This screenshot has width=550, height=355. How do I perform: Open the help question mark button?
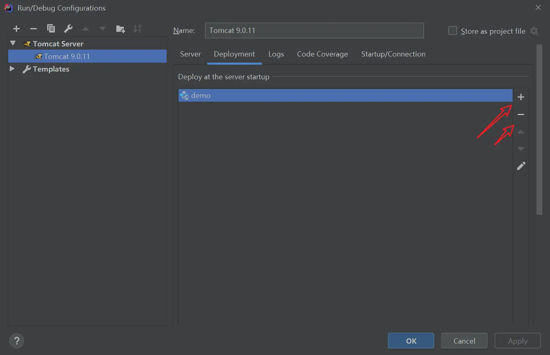tap(17, 341)
